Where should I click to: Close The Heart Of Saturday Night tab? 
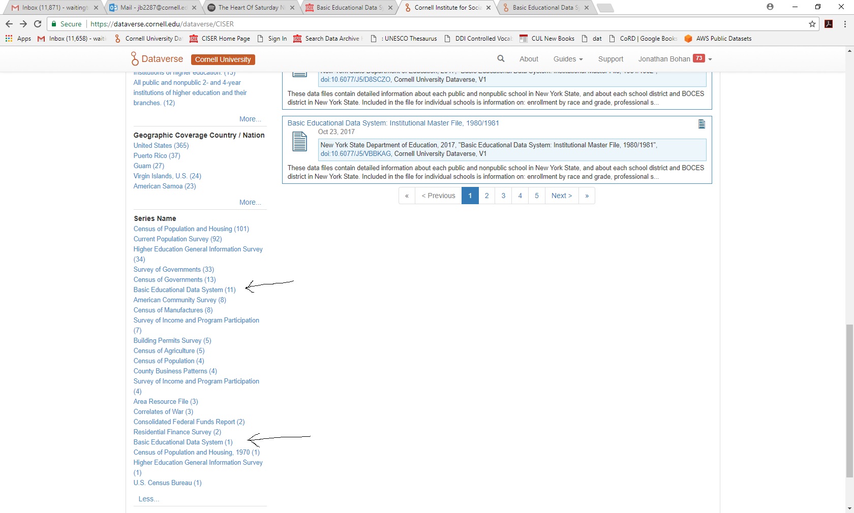point(292,8)
